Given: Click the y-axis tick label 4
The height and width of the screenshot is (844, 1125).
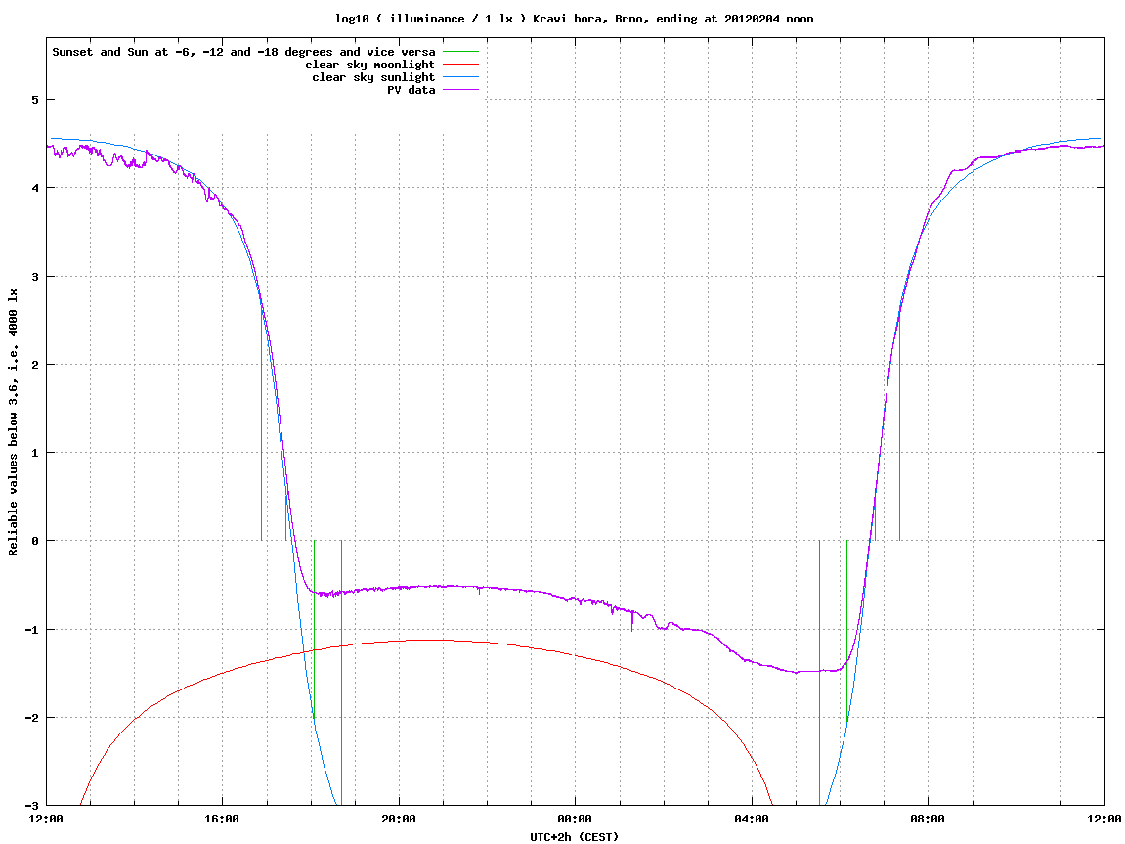Looking at the screenshot, I should click(x=34, y=188).
